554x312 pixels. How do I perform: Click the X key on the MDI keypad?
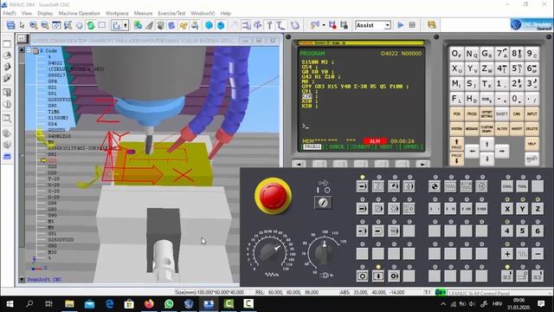point(456,68)
